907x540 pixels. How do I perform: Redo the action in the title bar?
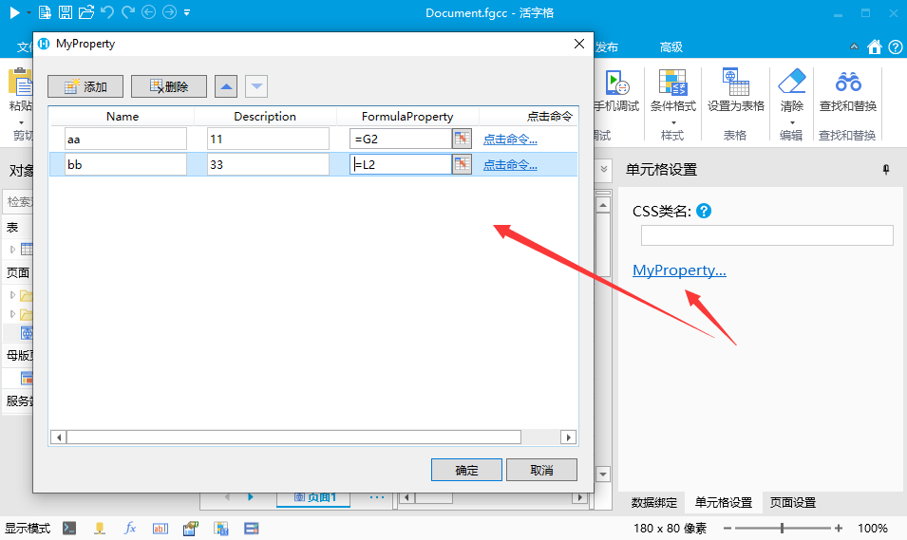[128, 12]
